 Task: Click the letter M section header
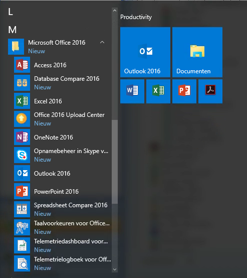pos(12,30)
